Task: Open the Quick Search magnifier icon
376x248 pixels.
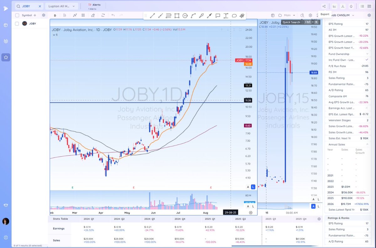Action: pos(302,15)
